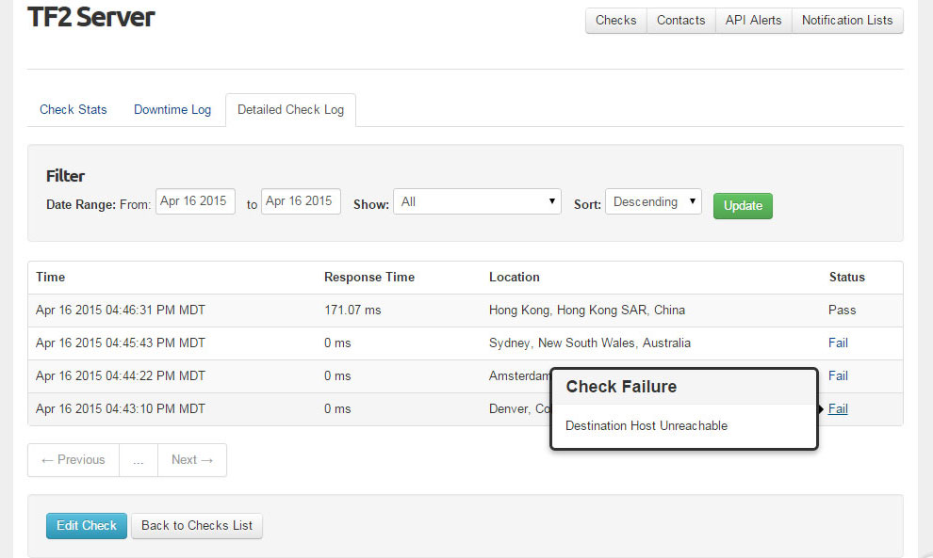This screenshot has width=933, height=558.
Task: Open Fail status for Denver check
Action: pyautogui.click(x=838, y=408)
